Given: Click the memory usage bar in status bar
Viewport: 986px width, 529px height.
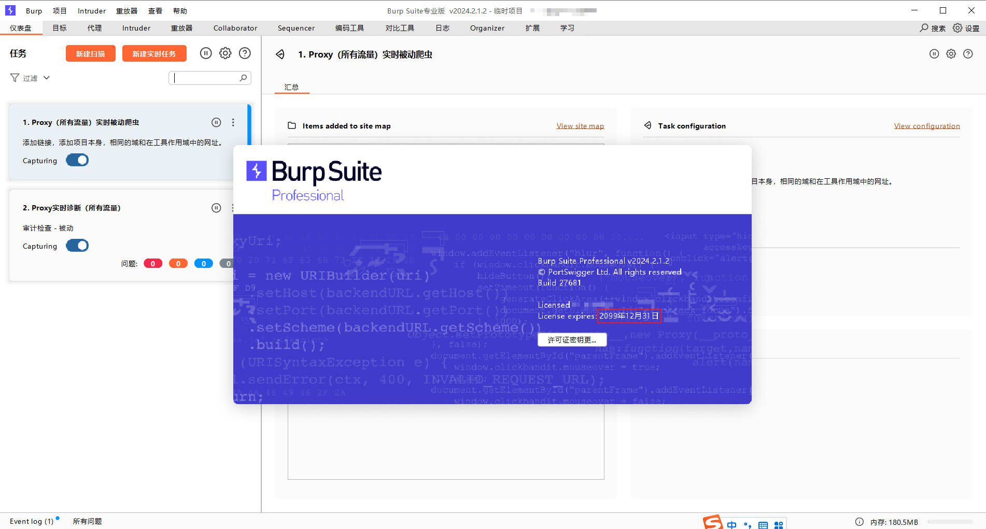Looking at the screenshot, I should point(950,522).
